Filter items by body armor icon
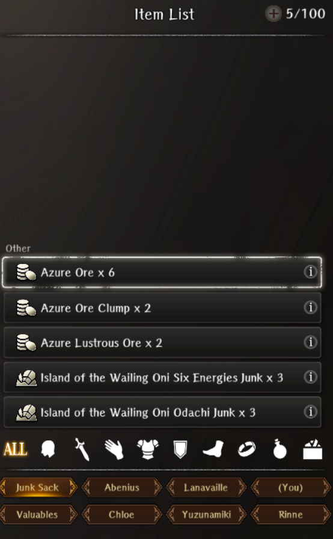This screenshot has height=539, width=333. click(x=148, y=449)
